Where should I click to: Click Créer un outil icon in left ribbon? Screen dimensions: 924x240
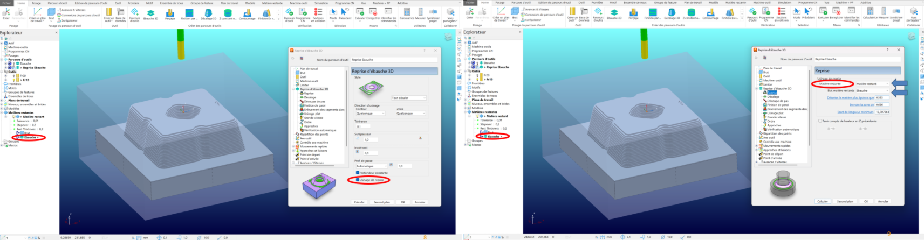108,14
